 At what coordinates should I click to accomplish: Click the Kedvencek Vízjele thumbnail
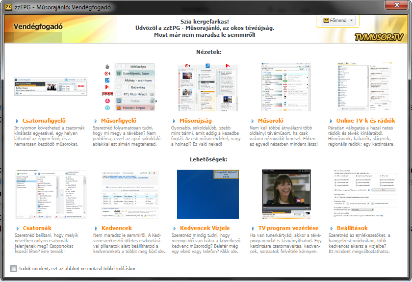(x=207, y=195)
